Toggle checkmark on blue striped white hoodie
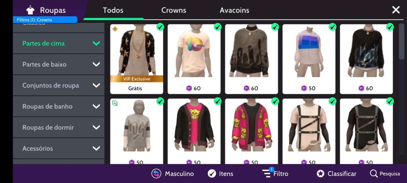The width and height of the screenshot is (407, 183). [332, 27]
